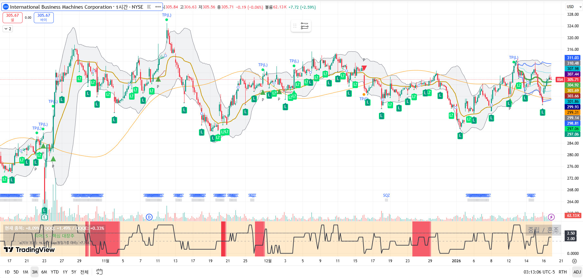Click the 328.00 price axis label

(x=573, y=14)
